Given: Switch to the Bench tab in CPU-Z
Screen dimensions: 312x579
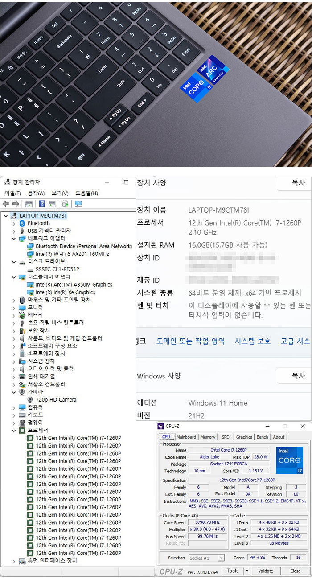Looking at the screenshot, I should point(263,437).
